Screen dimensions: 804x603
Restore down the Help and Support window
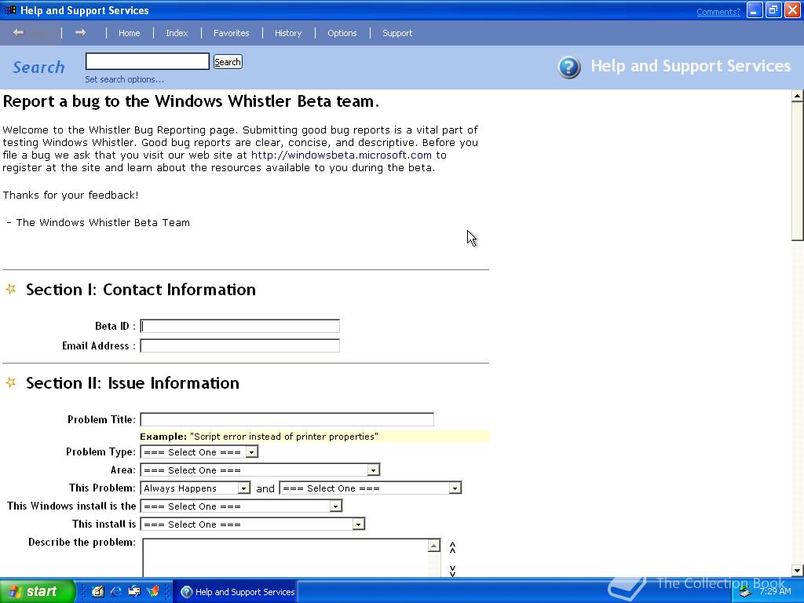(773, 10)
